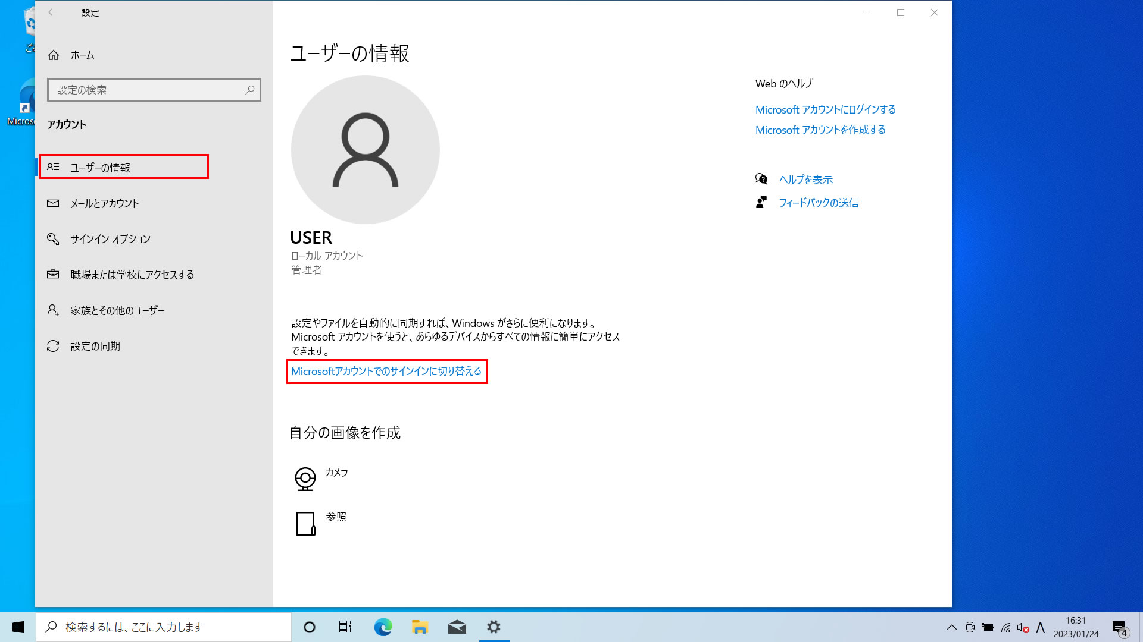Open File Explorer from the taskbar

[x=420, y=627]
